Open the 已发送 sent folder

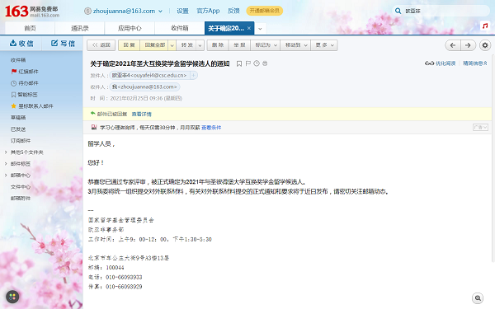(18, 129)
